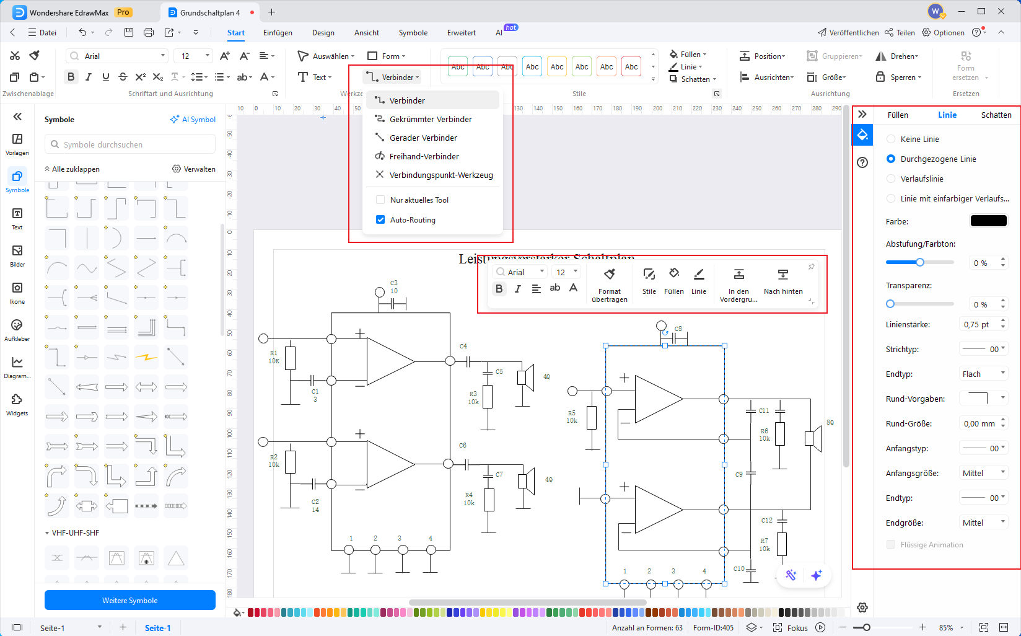The image size is (1021, 636).
Task: Click the Transparenz slider handle
Action: coord(890,304)
